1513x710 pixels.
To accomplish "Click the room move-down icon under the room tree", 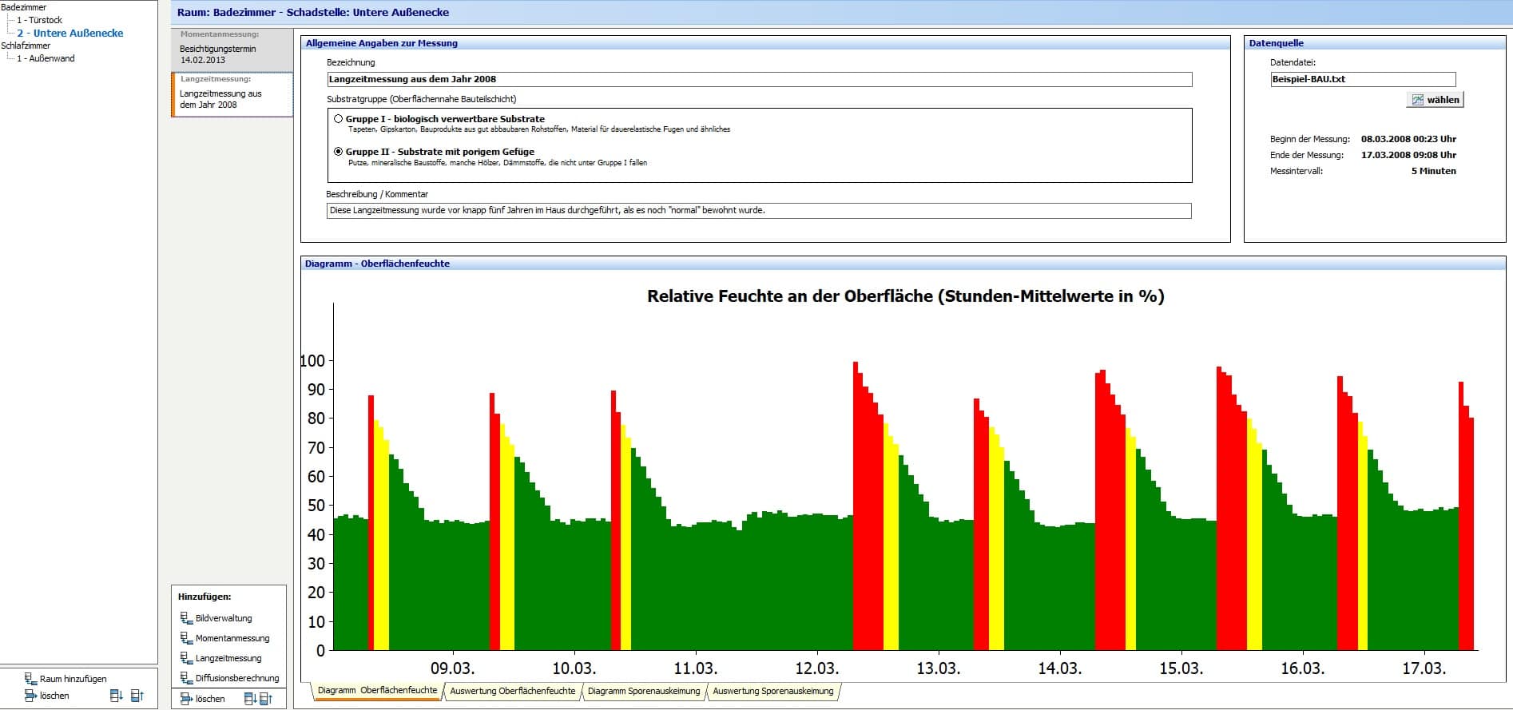I will 116,696.
